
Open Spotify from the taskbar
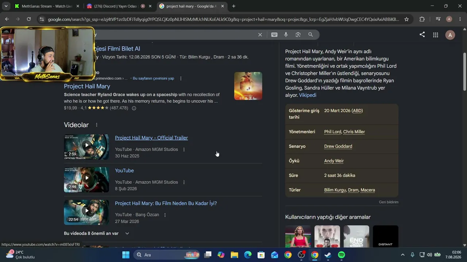coord(341,255)
